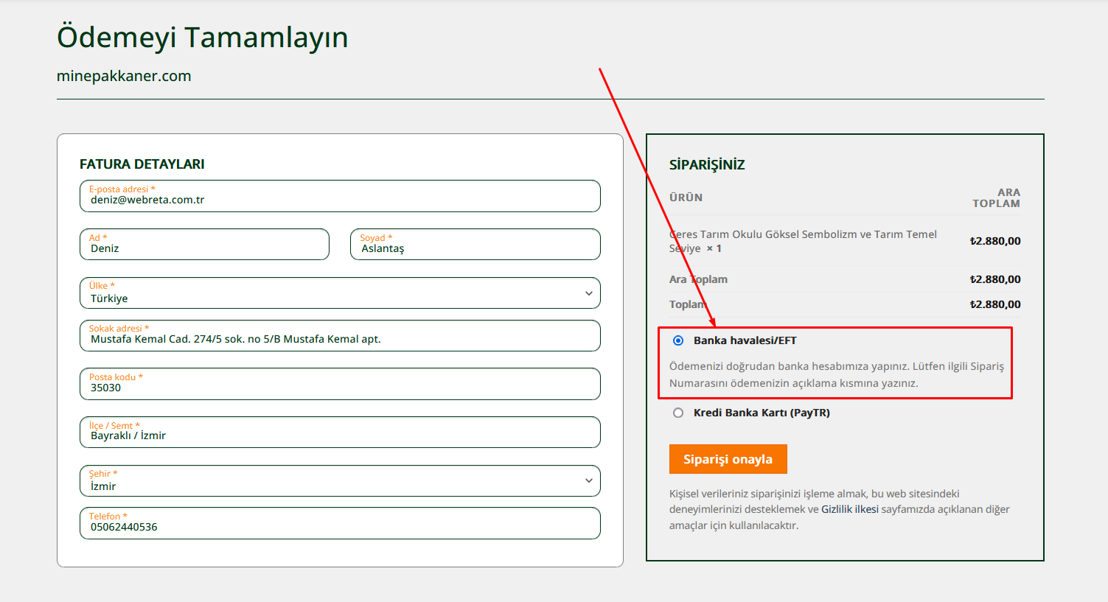The image size is (1108, 602).
Task: Click the Siparişi onayla button
Action: [x=728, y=459]
